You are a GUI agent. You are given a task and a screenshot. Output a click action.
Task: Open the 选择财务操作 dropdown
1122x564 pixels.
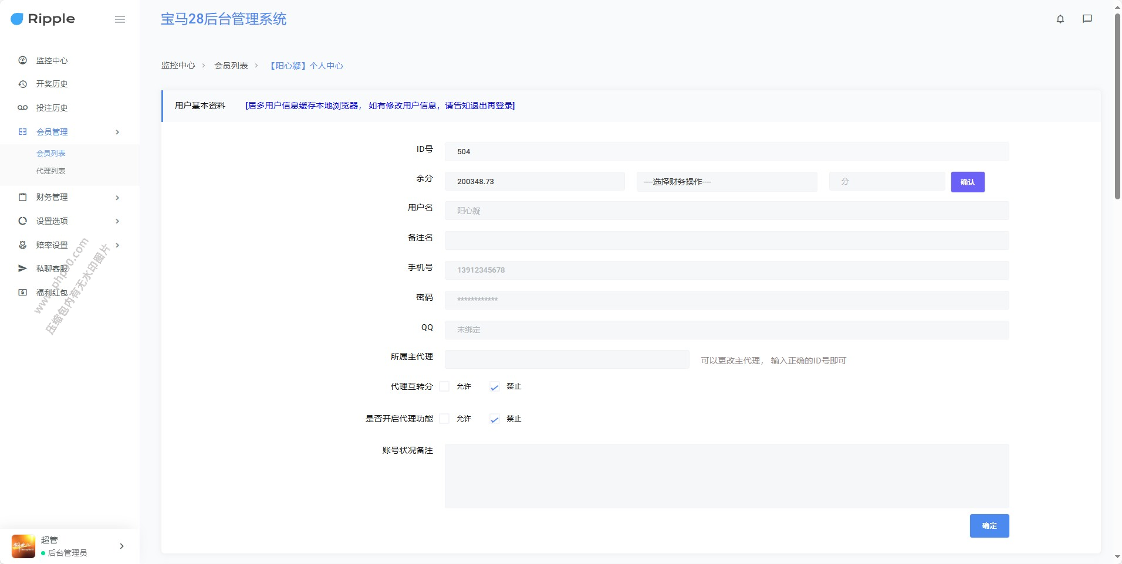click(x=726, y=182)
